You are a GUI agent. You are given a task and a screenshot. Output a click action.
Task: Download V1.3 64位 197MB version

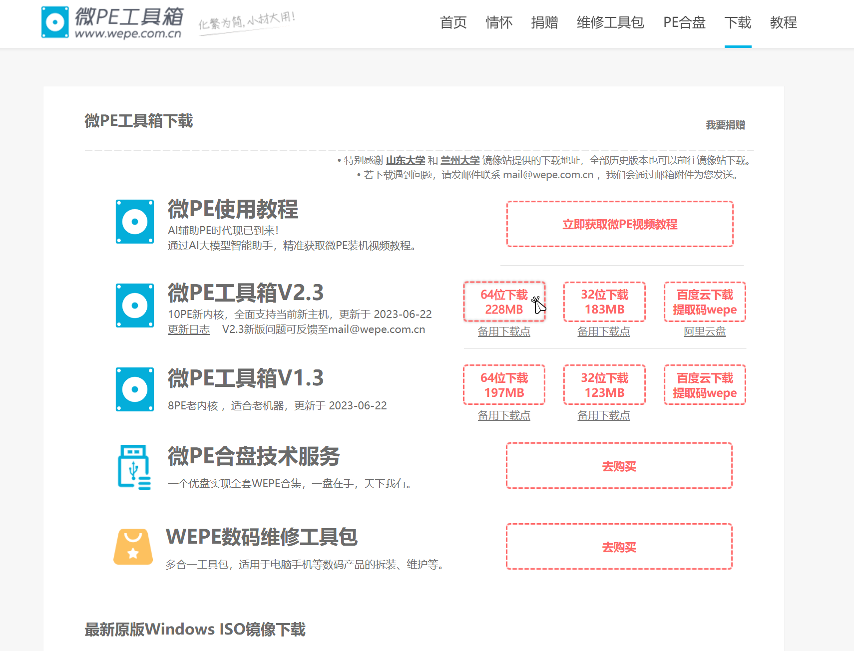(504, 385)
